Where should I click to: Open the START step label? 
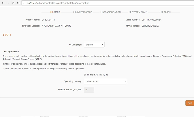(57, 12)
